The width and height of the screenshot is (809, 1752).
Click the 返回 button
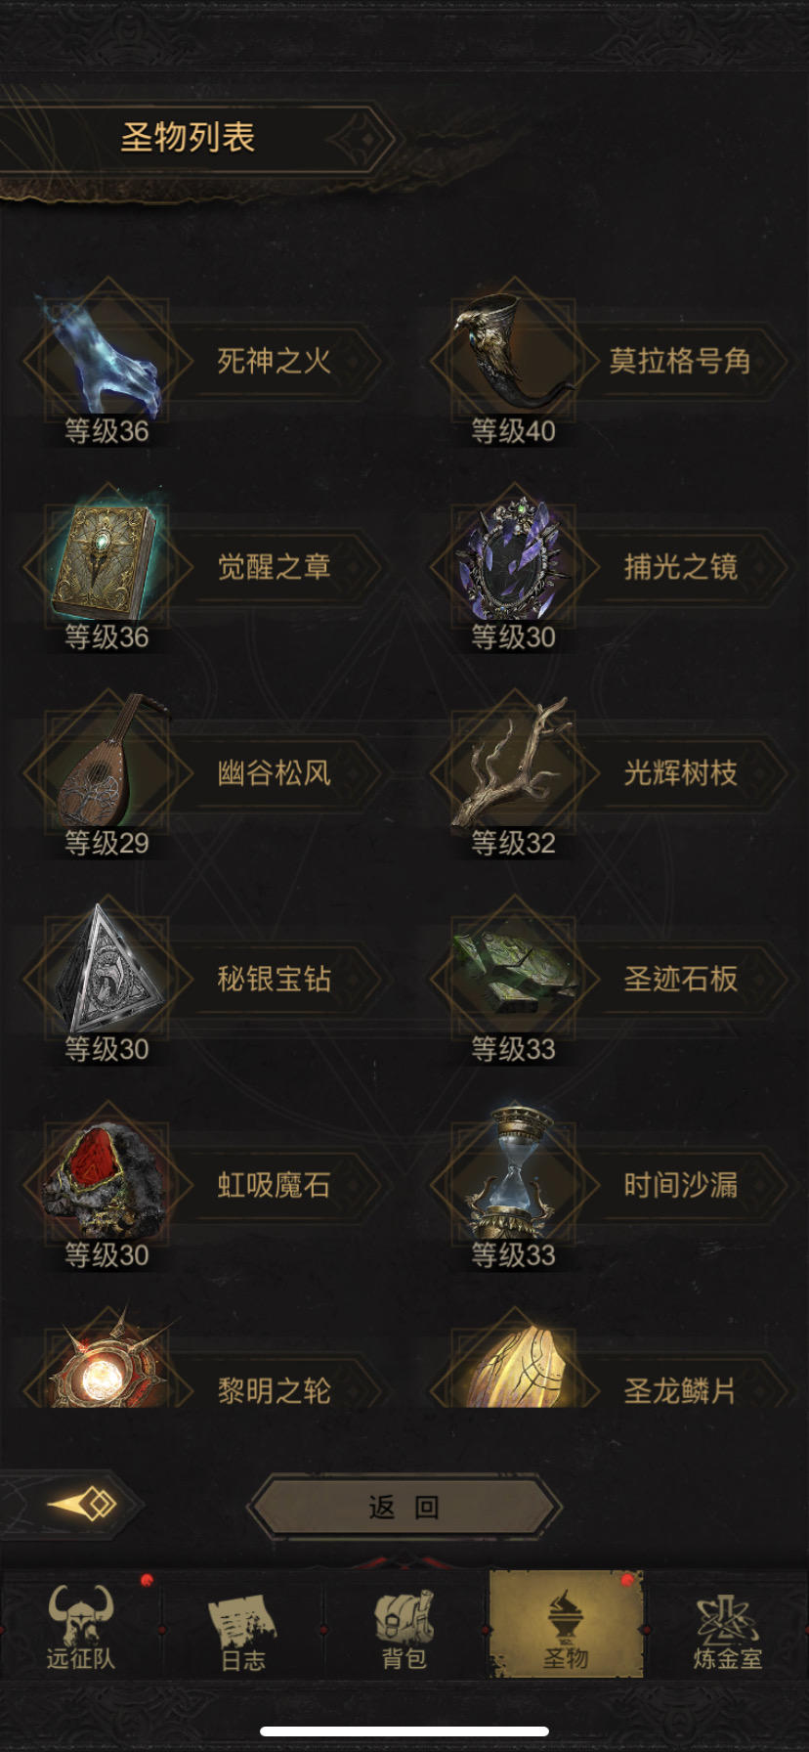[x=404, y=1507]
